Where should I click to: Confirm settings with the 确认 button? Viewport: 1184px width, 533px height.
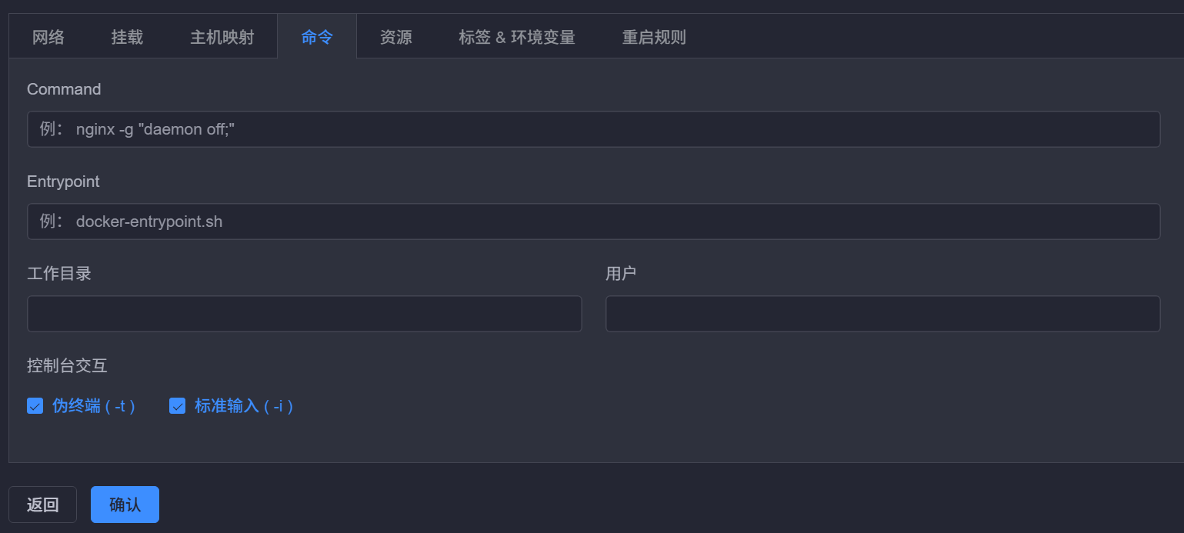pos(125,505)
